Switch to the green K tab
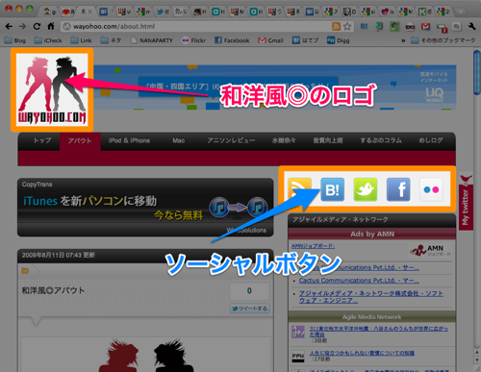 tap(425, 12)
